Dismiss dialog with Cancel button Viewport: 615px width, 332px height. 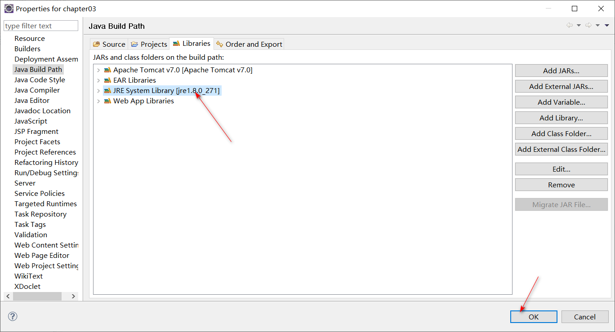pos(585,317)
